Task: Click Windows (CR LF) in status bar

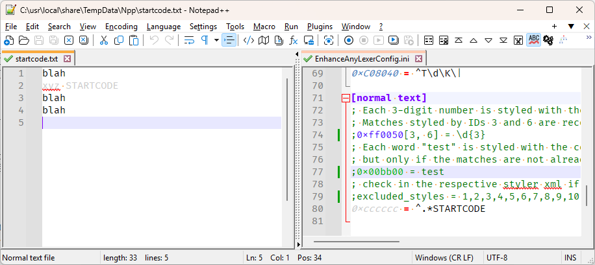Action: (444, 258)
